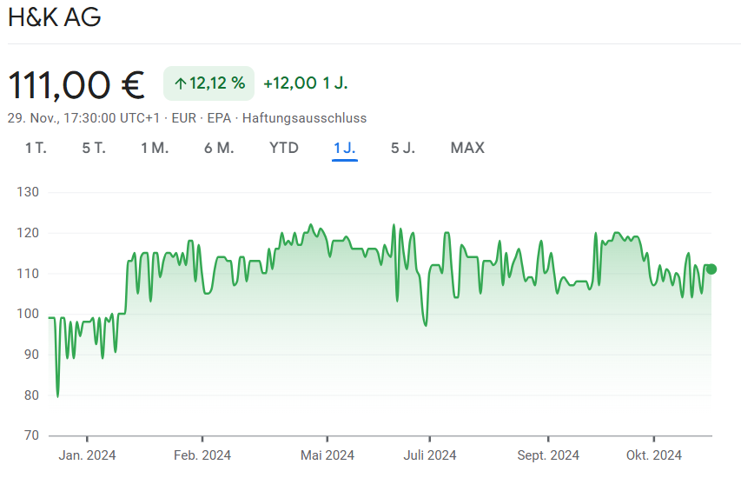
Task: Click the green endpoint dot on chart
Action: click(x=711, y=269)
